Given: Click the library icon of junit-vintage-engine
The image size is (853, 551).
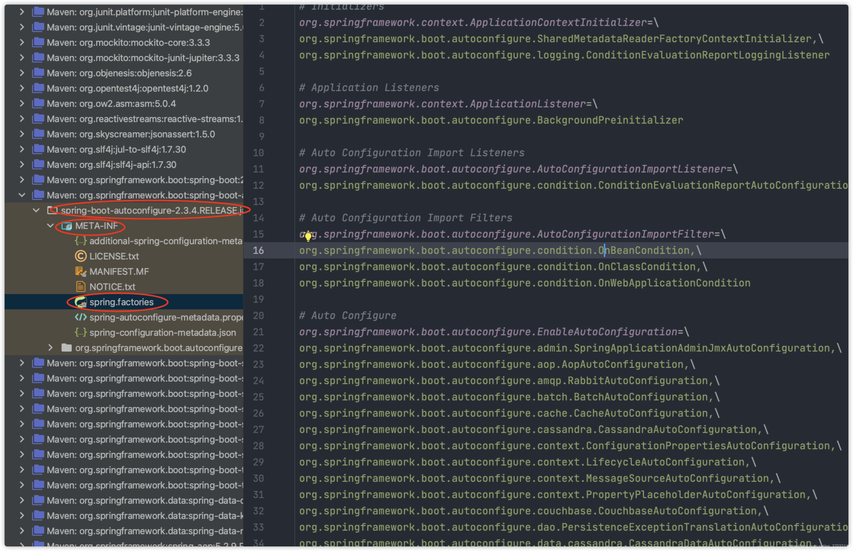Looking at the screenshot, I should (38, 27).
